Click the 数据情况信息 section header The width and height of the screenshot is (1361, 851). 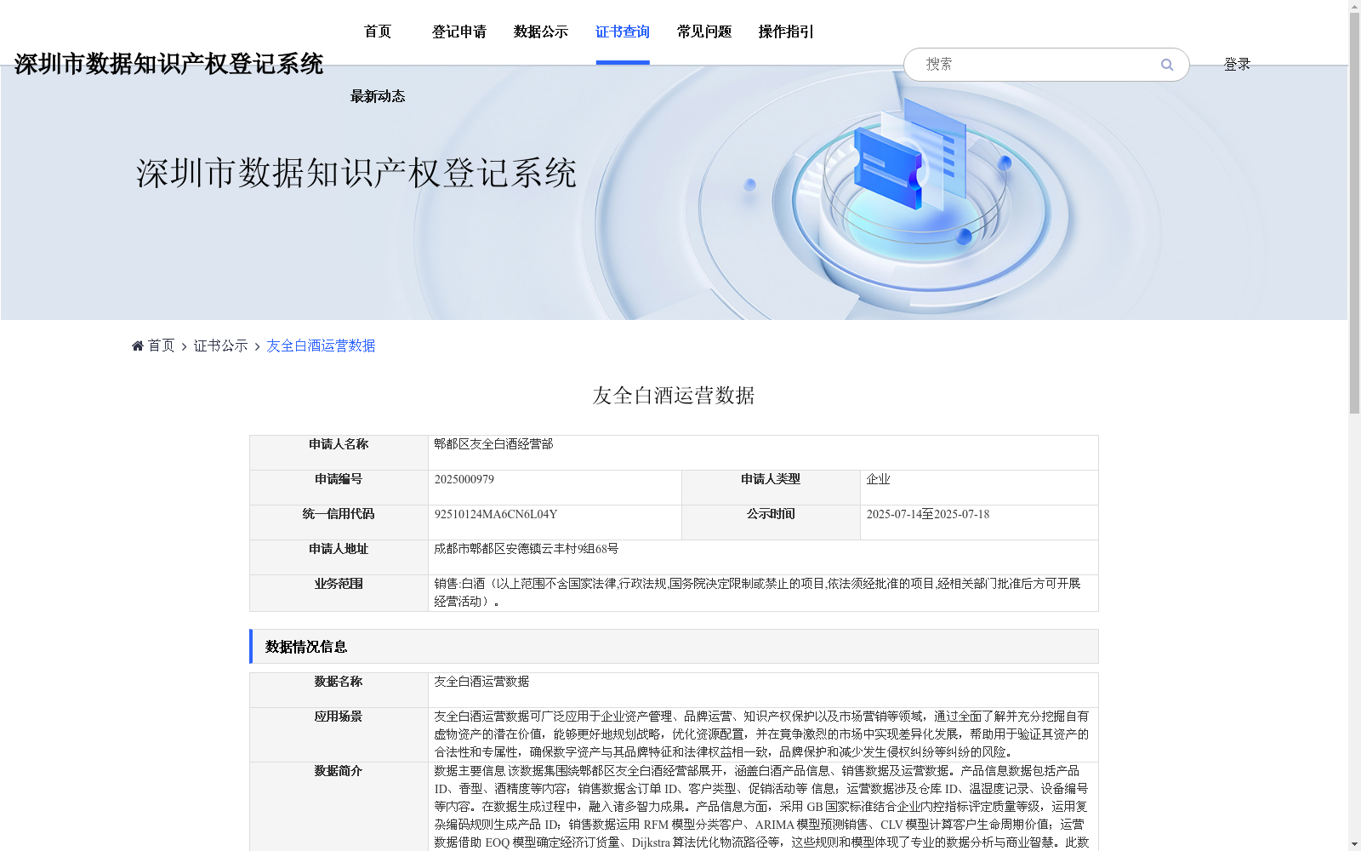tap(674, 647)
